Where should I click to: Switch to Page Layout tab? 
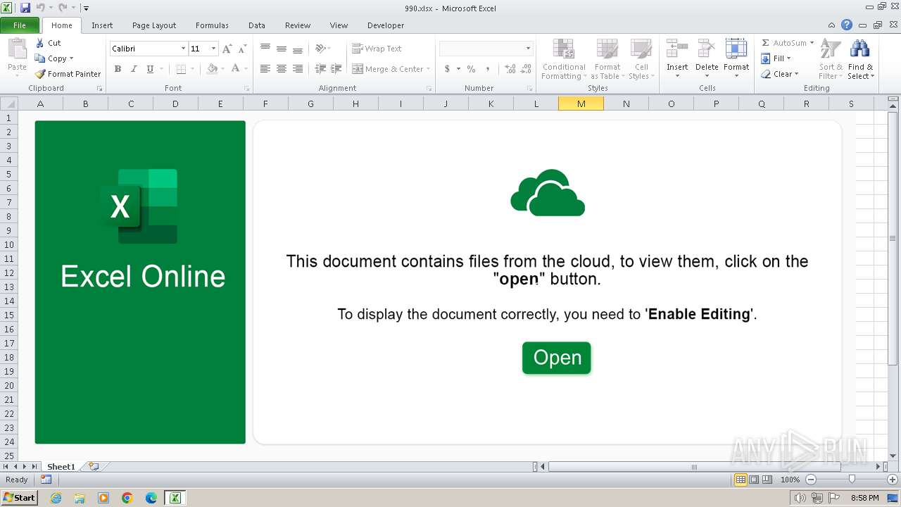pyautogui.click(x=154, y=25)
